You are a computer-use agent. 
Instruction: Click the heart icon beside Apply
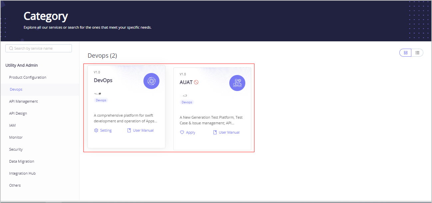(x=182, y=132)
